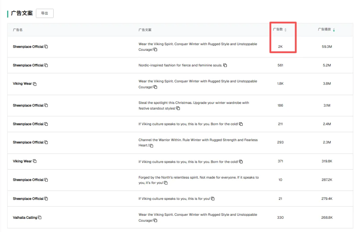Click the highlighted 2K ad count
The height and width of the screenshot is (232, 359).
pyautogui.click(x=280, y=47)
